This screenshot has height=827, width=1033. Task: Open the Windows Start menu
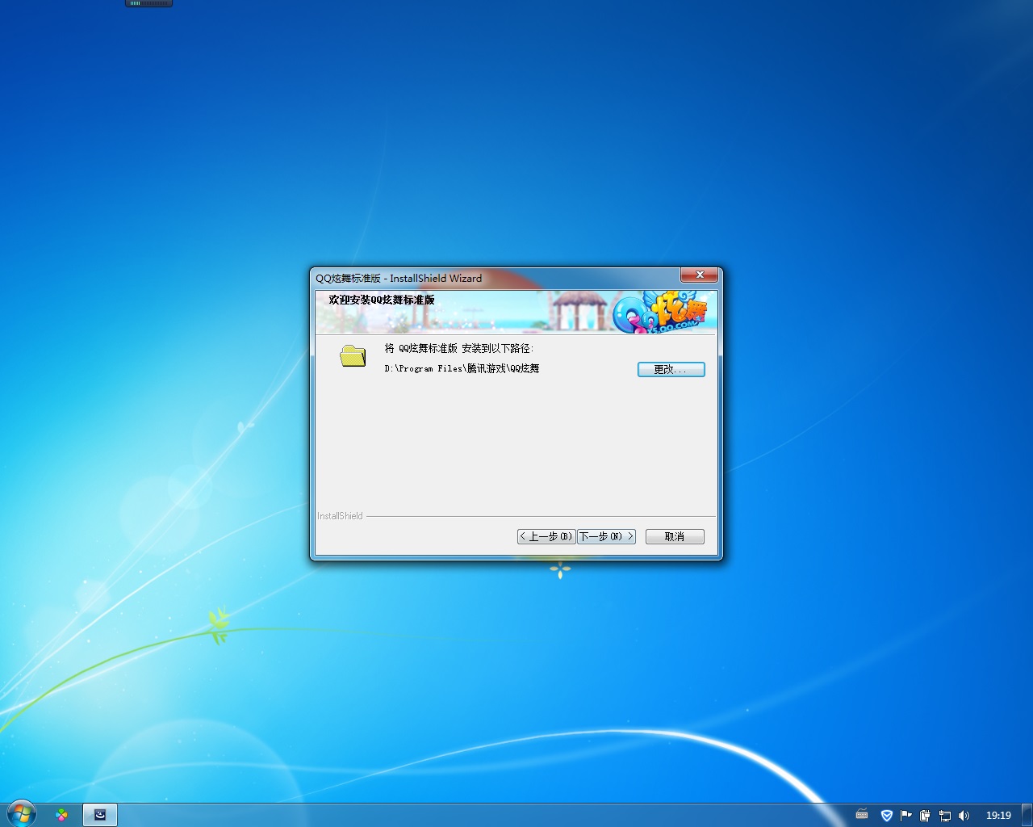coord(21,814)
